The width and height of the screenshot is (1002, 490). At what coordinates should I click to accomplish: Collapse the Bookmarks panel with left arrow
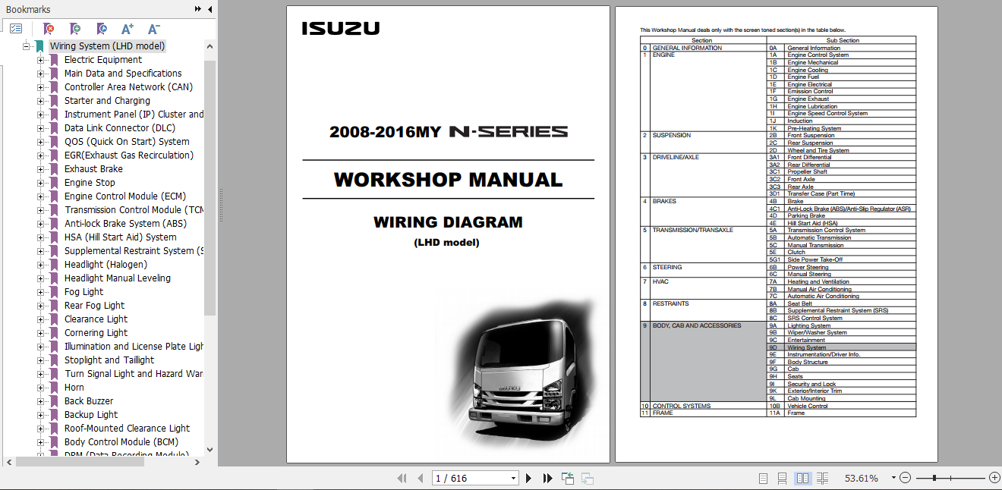click(x=209, y=9)
